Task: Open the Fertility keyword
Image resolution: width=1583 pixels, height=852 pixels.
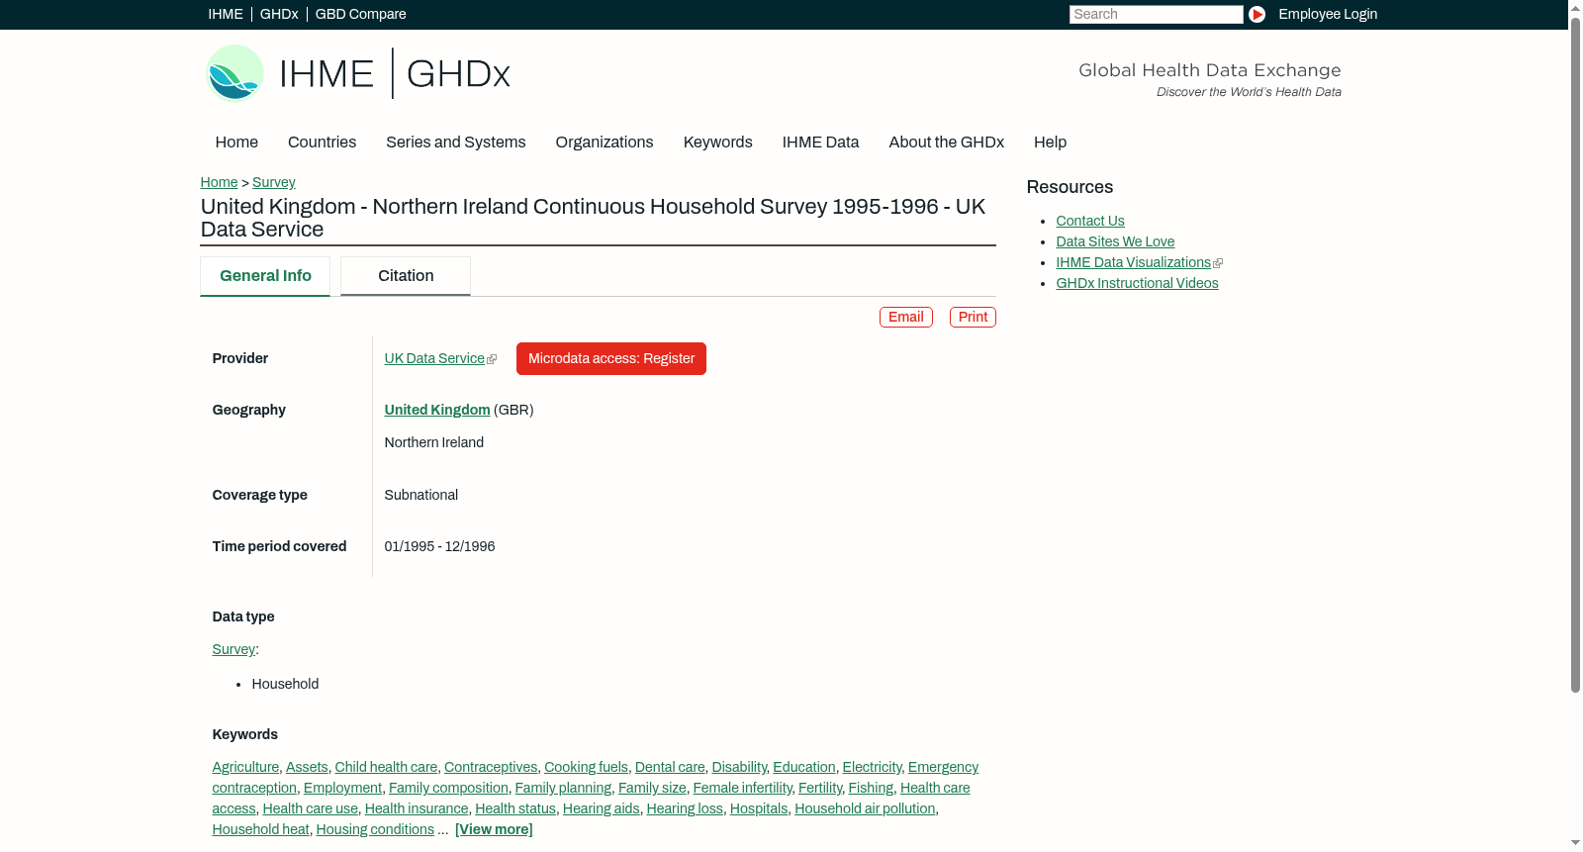Action: tap(820, 788)
